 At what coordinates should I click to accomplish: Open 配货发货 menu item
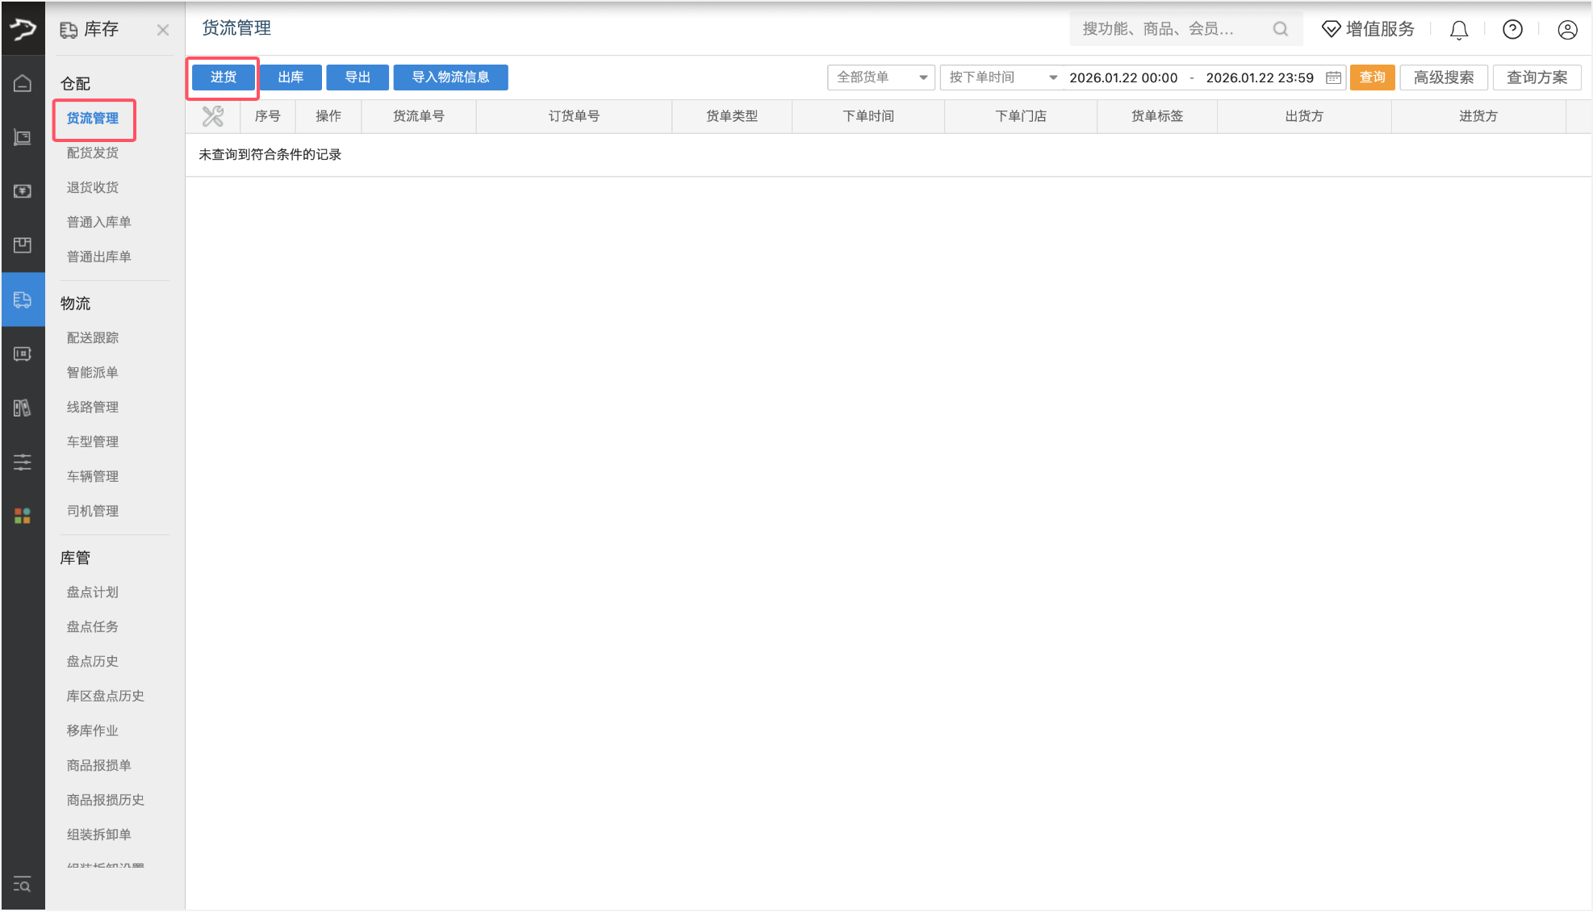93,153
